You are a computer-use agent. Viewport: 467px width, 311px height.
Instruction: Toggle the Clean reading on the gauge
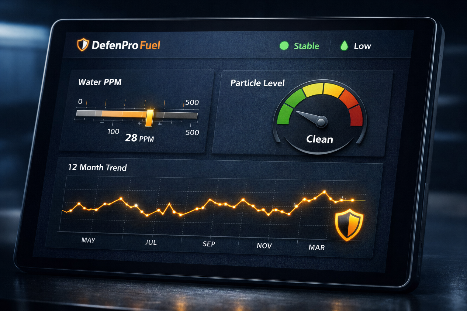click(x=320, y=139)
